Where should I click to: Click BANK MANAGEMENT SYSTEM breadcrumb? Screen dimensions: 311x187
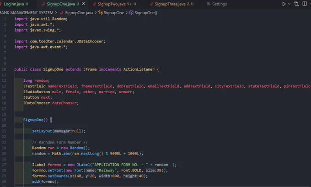click(27, 13)
